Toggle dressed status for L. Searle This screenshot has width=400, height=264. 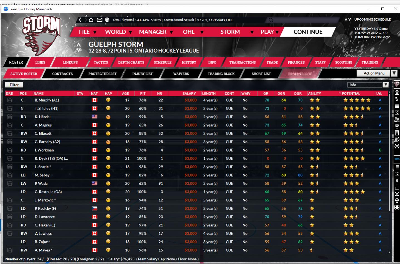click(10, 167)
